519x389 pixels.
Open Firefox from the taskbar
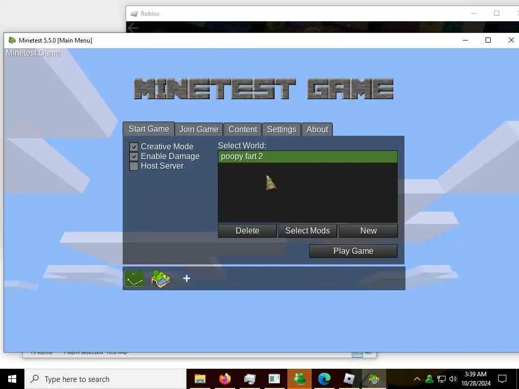pyautogui.click(x=225, y=379)
